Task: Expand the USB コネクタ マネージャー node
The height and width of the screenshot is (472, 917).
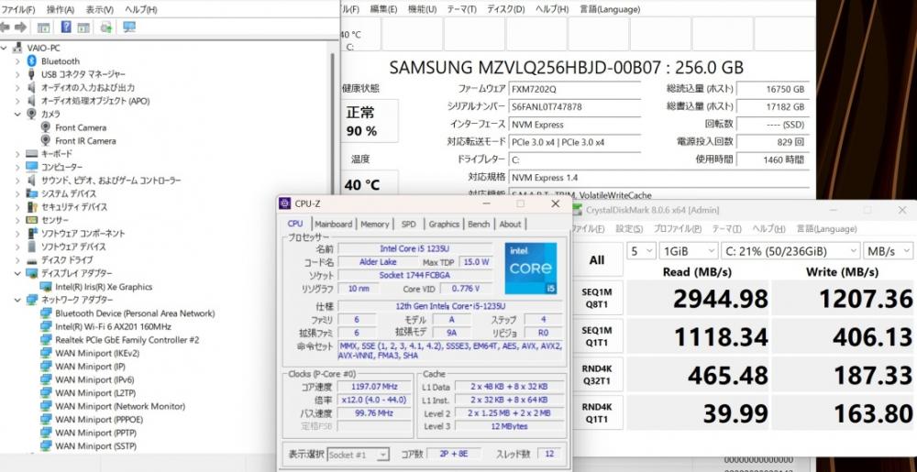Action: pos(17,74)
